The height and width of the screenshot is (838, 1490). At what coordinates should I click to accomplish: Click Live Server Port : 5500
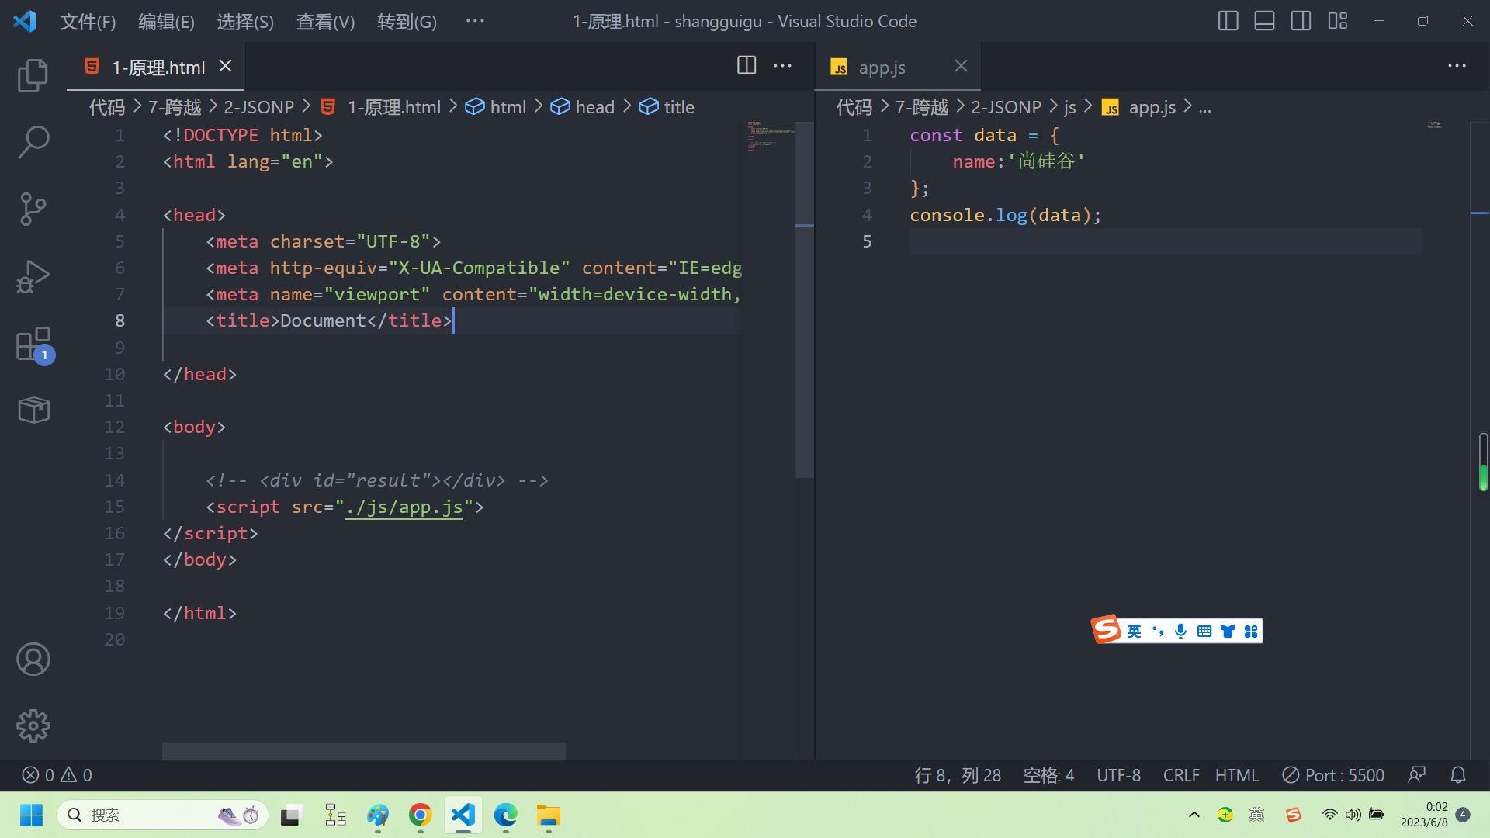pyautogui.click(x=1333, y=775)
